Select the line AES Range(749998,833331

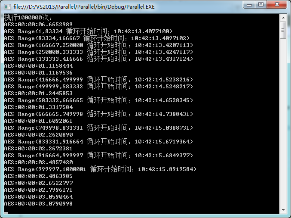click(98, 128)
